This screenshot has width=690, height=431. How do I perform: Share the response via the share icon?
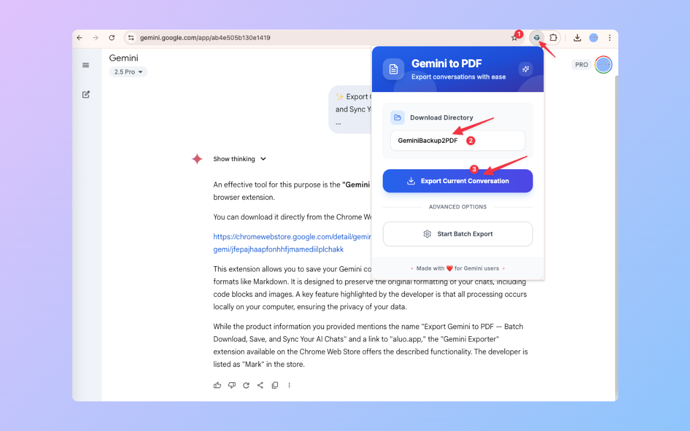click(260, 385)
